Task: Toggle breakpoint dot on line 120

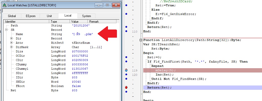Action: coord(126,75)
